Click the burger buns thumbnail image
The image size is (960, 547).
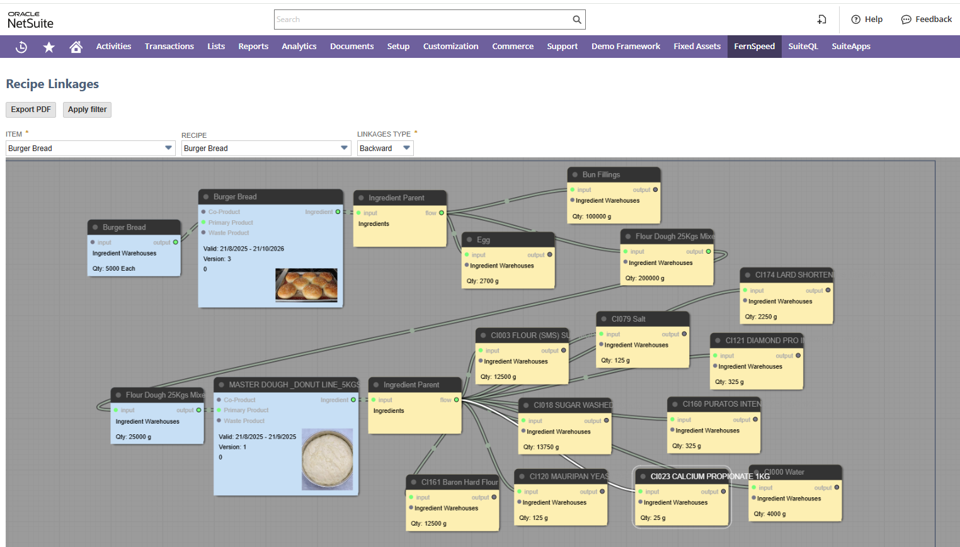[x=306, y=285]
